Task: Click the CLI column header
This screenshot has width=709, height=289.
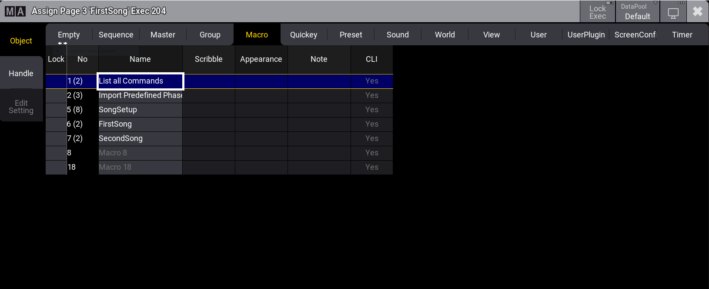Action: click(x=371, y=59)
